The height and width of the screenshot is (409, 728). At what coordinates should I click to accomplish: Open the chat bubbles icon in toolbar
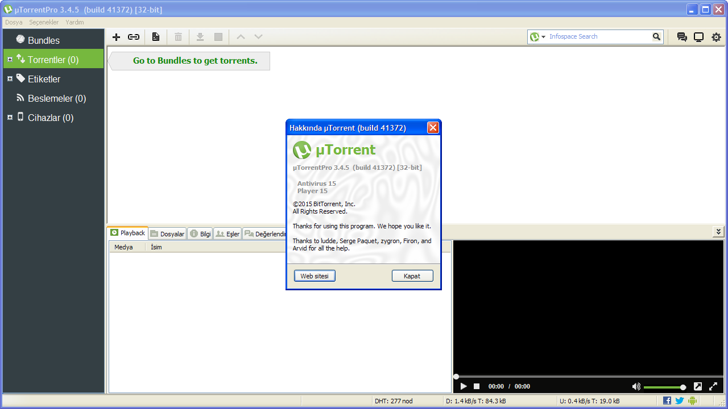[x=681, y=37]
